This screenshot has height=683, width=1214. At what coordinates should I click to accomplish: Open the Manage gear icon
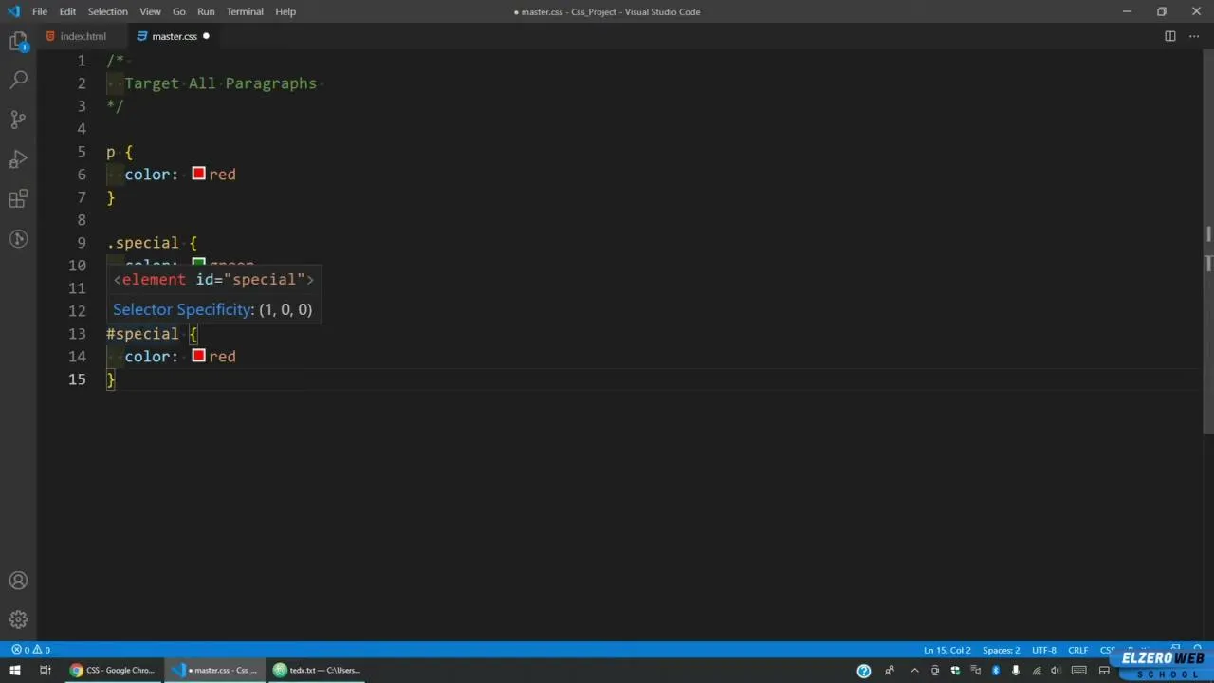point(18,619)
